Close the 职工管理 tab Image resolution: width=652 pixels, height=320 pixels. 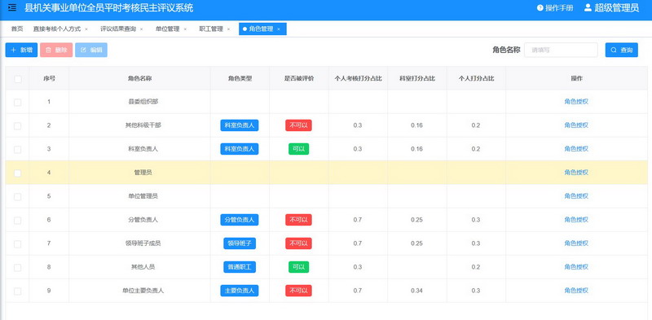point(228,29)
